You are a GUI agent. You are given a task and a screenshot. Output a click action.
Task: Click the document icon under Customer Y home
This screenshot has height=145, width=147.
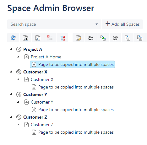[x=34, y=110]
